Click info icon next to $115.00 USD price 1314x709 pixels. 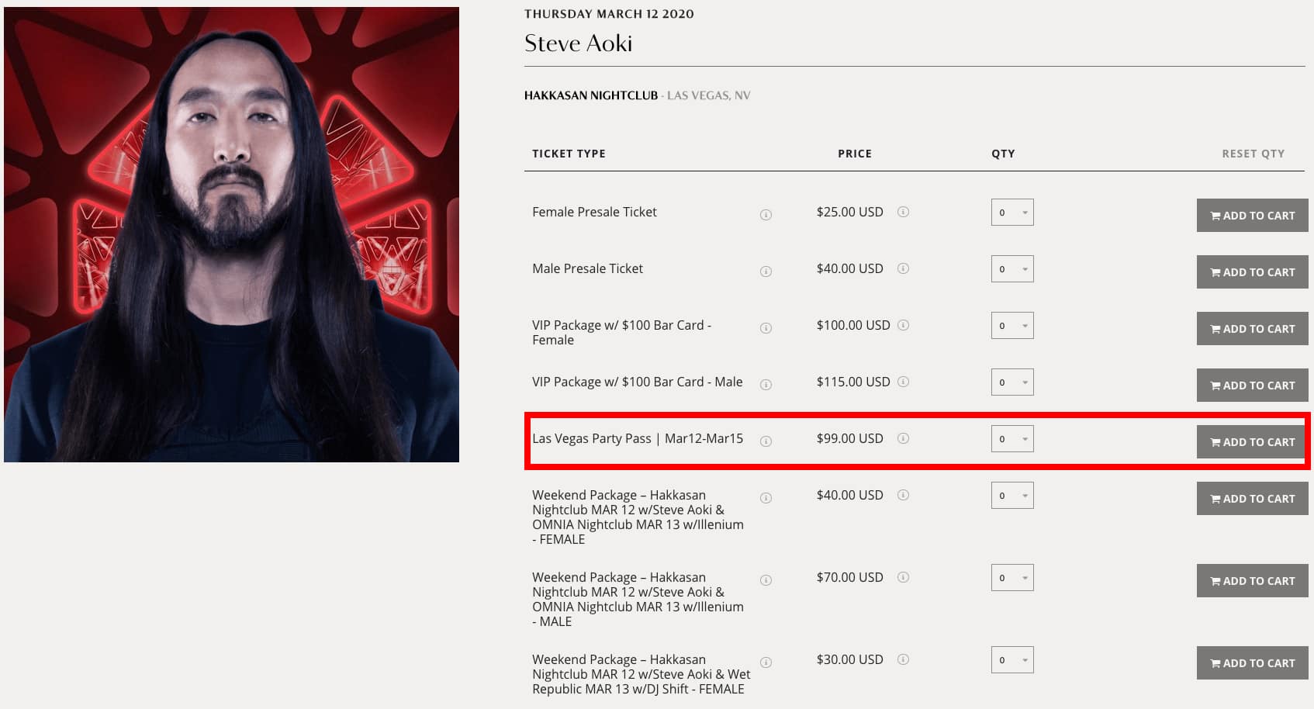[903, 382]
